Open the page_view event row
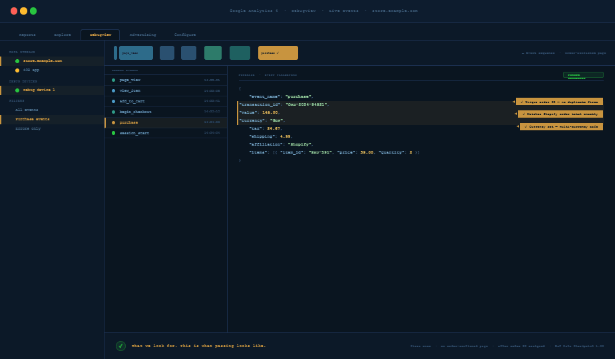 pyautogui.click(x=166, y=80)
